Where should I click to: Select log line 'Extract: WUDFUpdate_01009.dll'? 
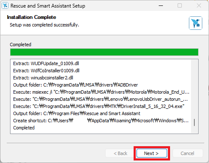click(46, 63)
